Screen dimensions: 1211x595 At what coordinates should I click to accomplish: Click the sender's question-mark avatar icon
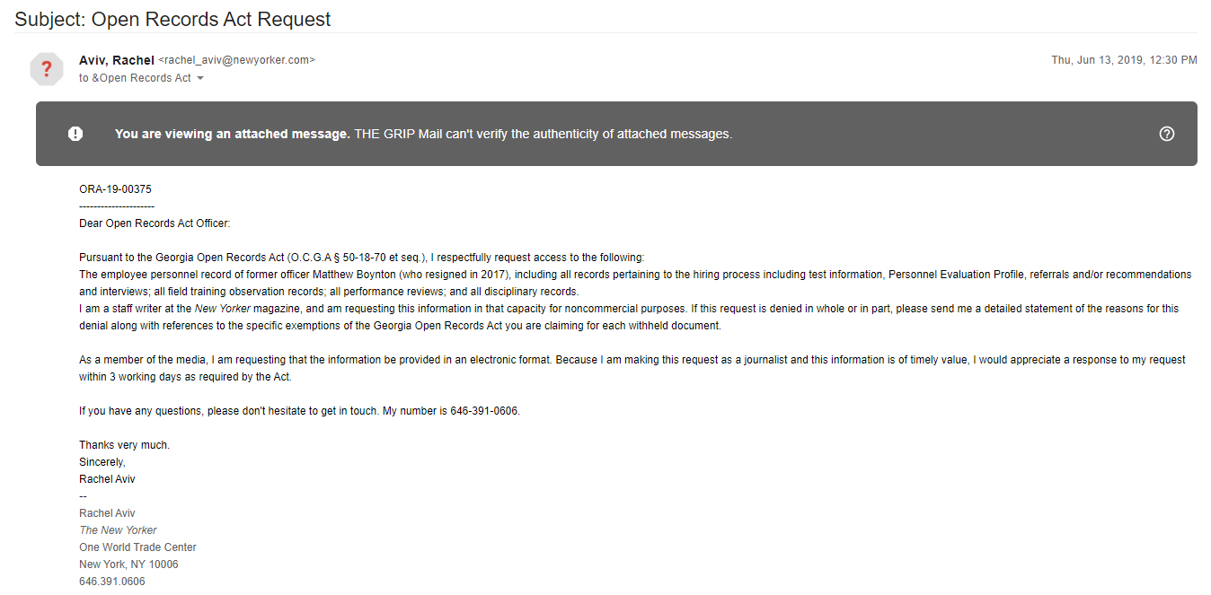coord(47,69)
